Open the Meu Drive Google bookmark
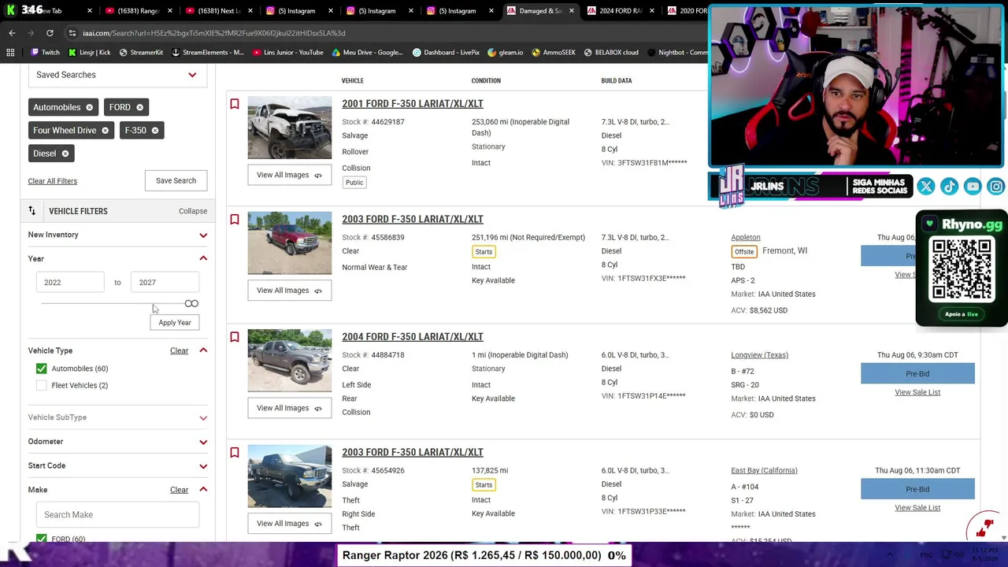1008x567 pixels. coord(367,53)
